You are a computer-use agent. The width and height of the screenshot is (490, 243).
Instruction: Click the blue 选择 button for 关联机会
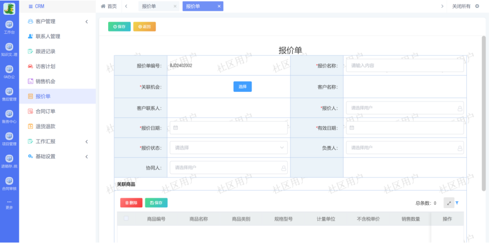coord(242,86)
